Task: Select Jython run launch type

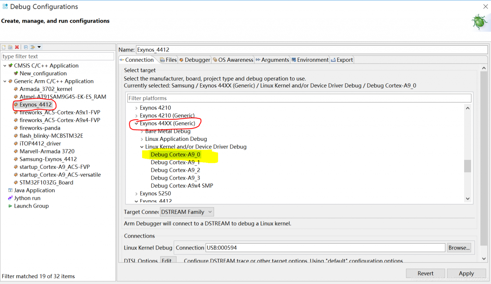Action: click(x=27, y=198)
